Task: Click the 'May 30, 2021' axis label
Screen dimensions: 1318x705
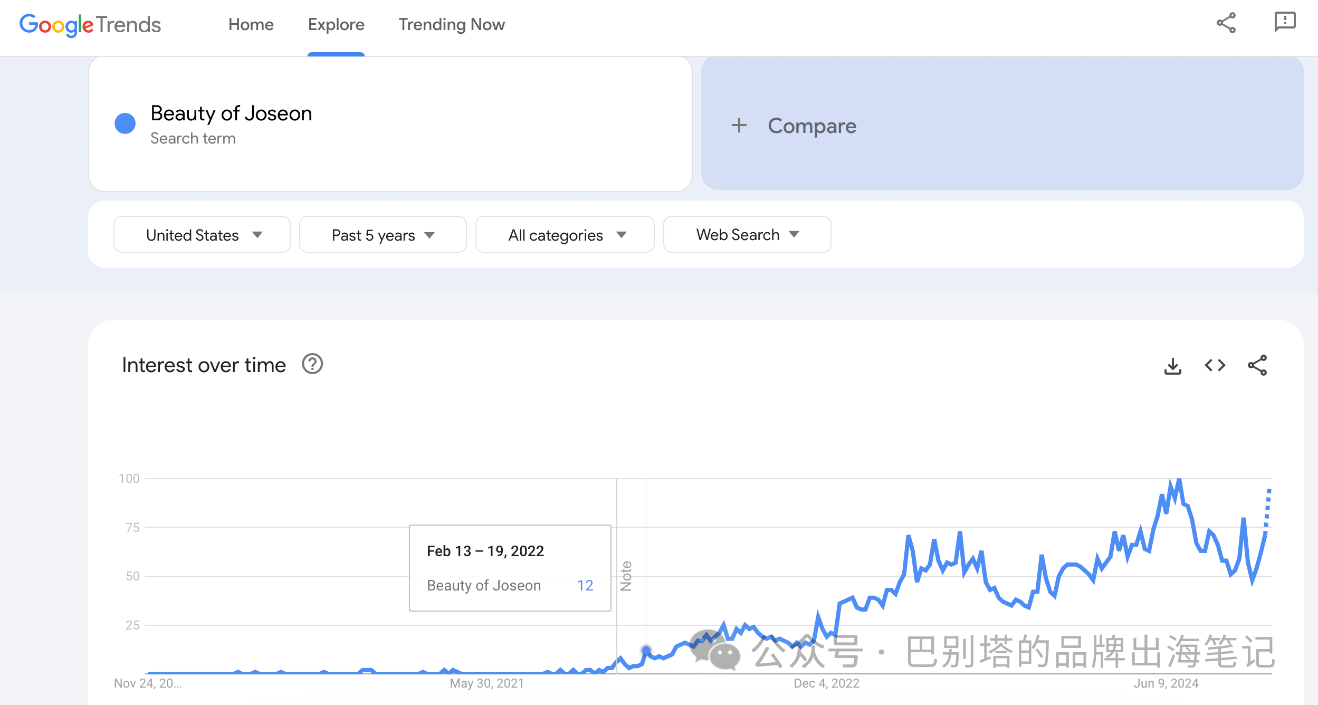Action: pos(487,683)
